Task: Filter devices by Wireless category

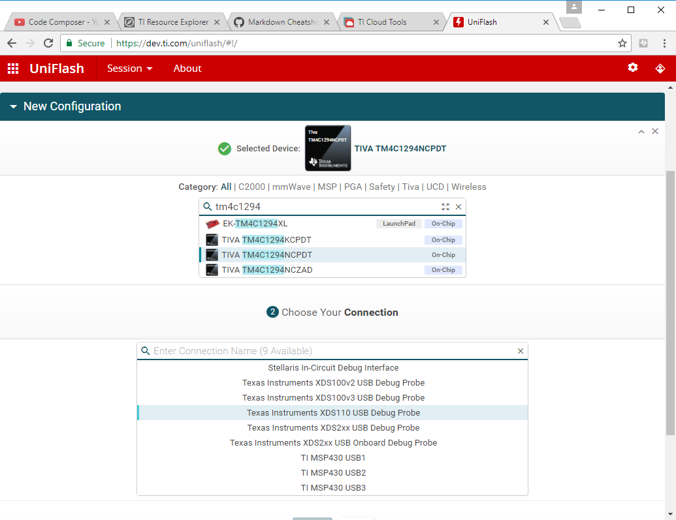Action: tap(469, 187)
